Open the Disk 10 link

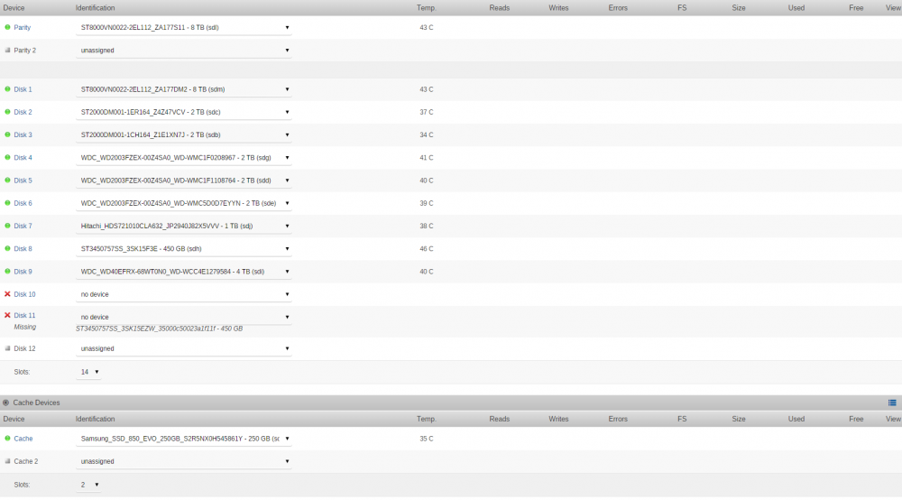(x=24, y=294)
